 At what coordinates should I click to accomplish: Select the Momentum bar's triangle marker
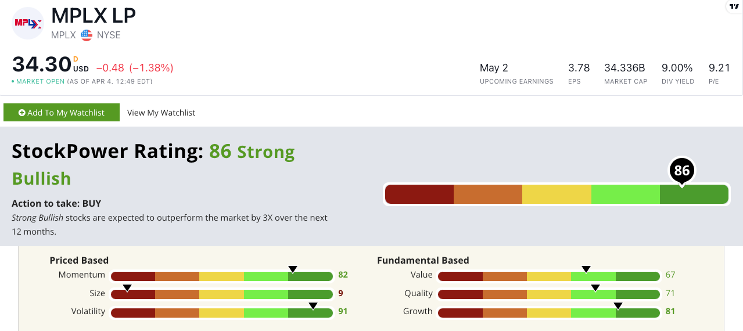tap(293, 269)
